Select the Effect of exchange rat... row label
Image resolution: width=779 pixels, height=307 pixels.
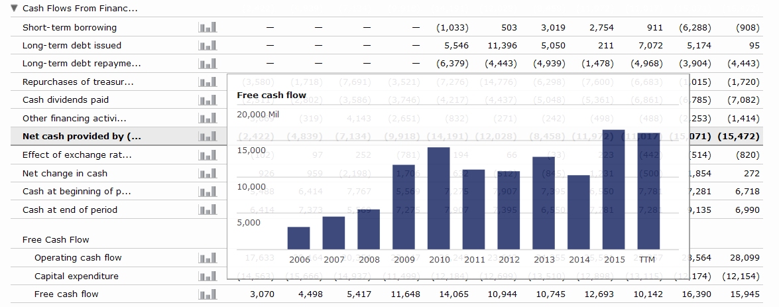pos(77,155)
